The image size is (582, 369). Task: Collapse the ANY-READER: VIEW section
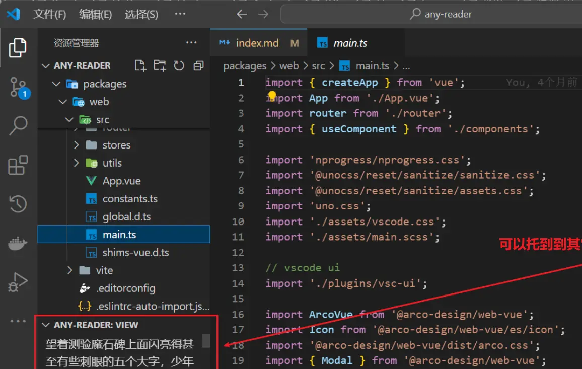pyautogui.click(x=46, y=325)
